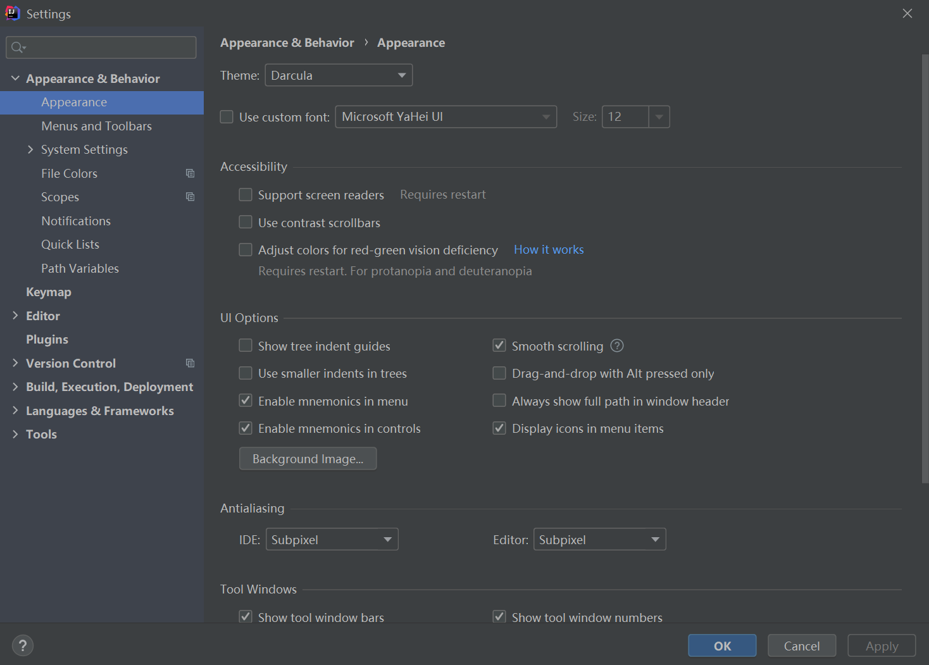Screen dimensions: 929x665
Task: Toggle Support screen readers checkbox
Action: pos(246,195)
